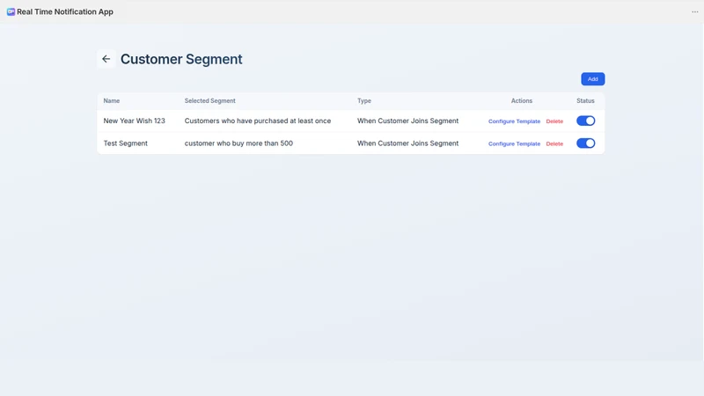Open the three-dot menu in the top right
Image resolution: width=704 pixels, height=396 pixels.
(694, 11)
